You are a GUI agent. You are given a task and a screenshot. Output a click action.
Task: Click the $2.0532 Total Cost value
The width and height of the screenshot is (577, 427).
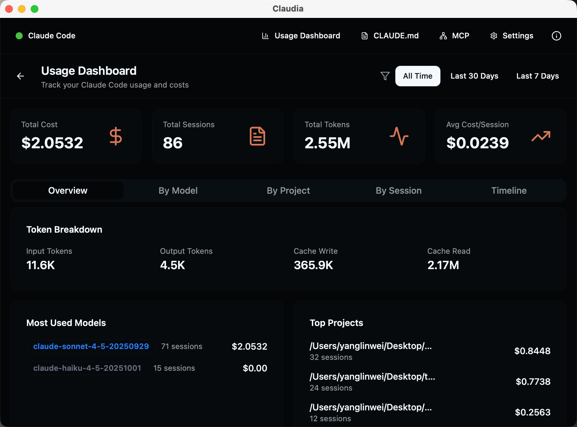pos(52,143)
